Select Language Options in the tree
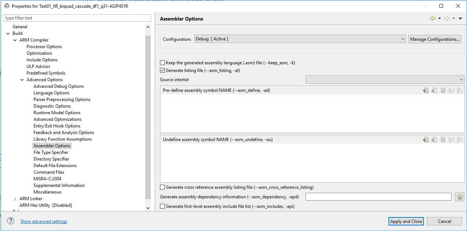Viewport: 467px width, 231px height. tap(51, 93)
